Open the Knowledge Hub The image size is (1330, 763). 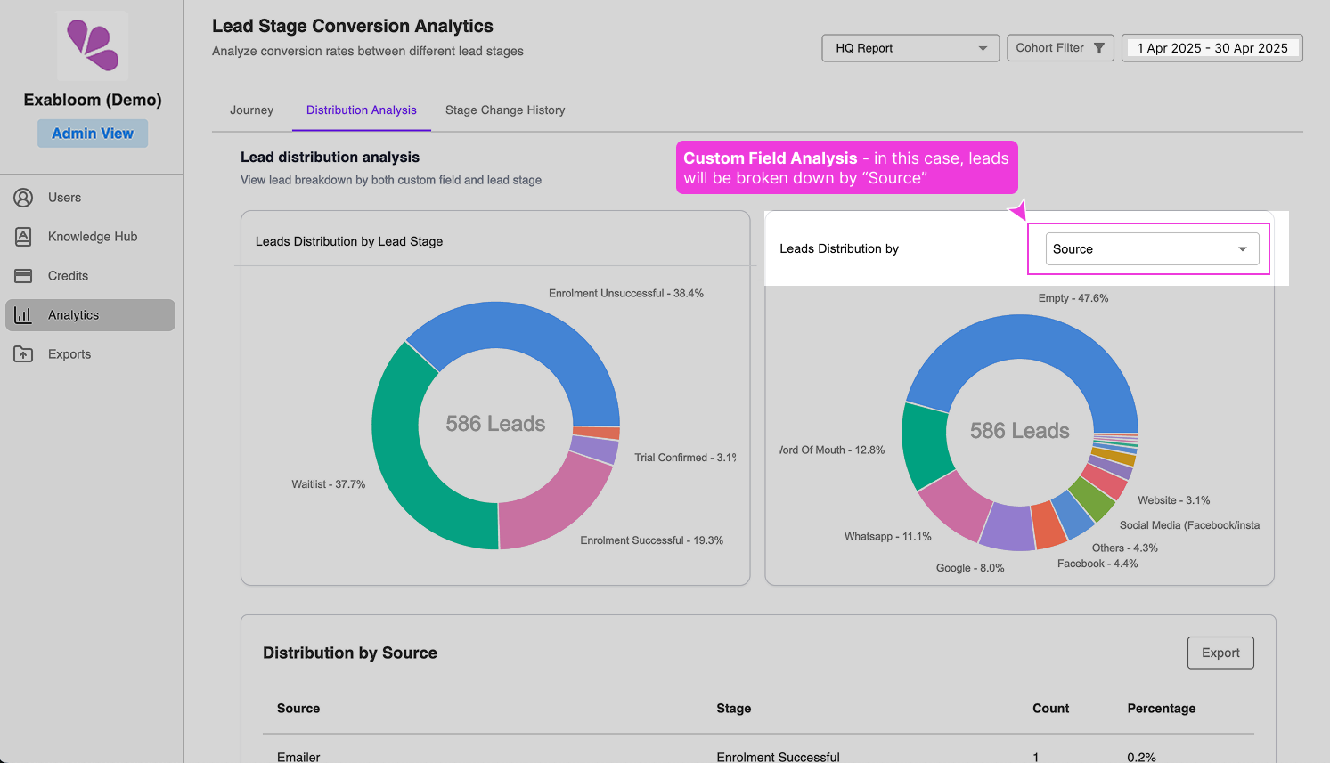click(x=91, y=236)
